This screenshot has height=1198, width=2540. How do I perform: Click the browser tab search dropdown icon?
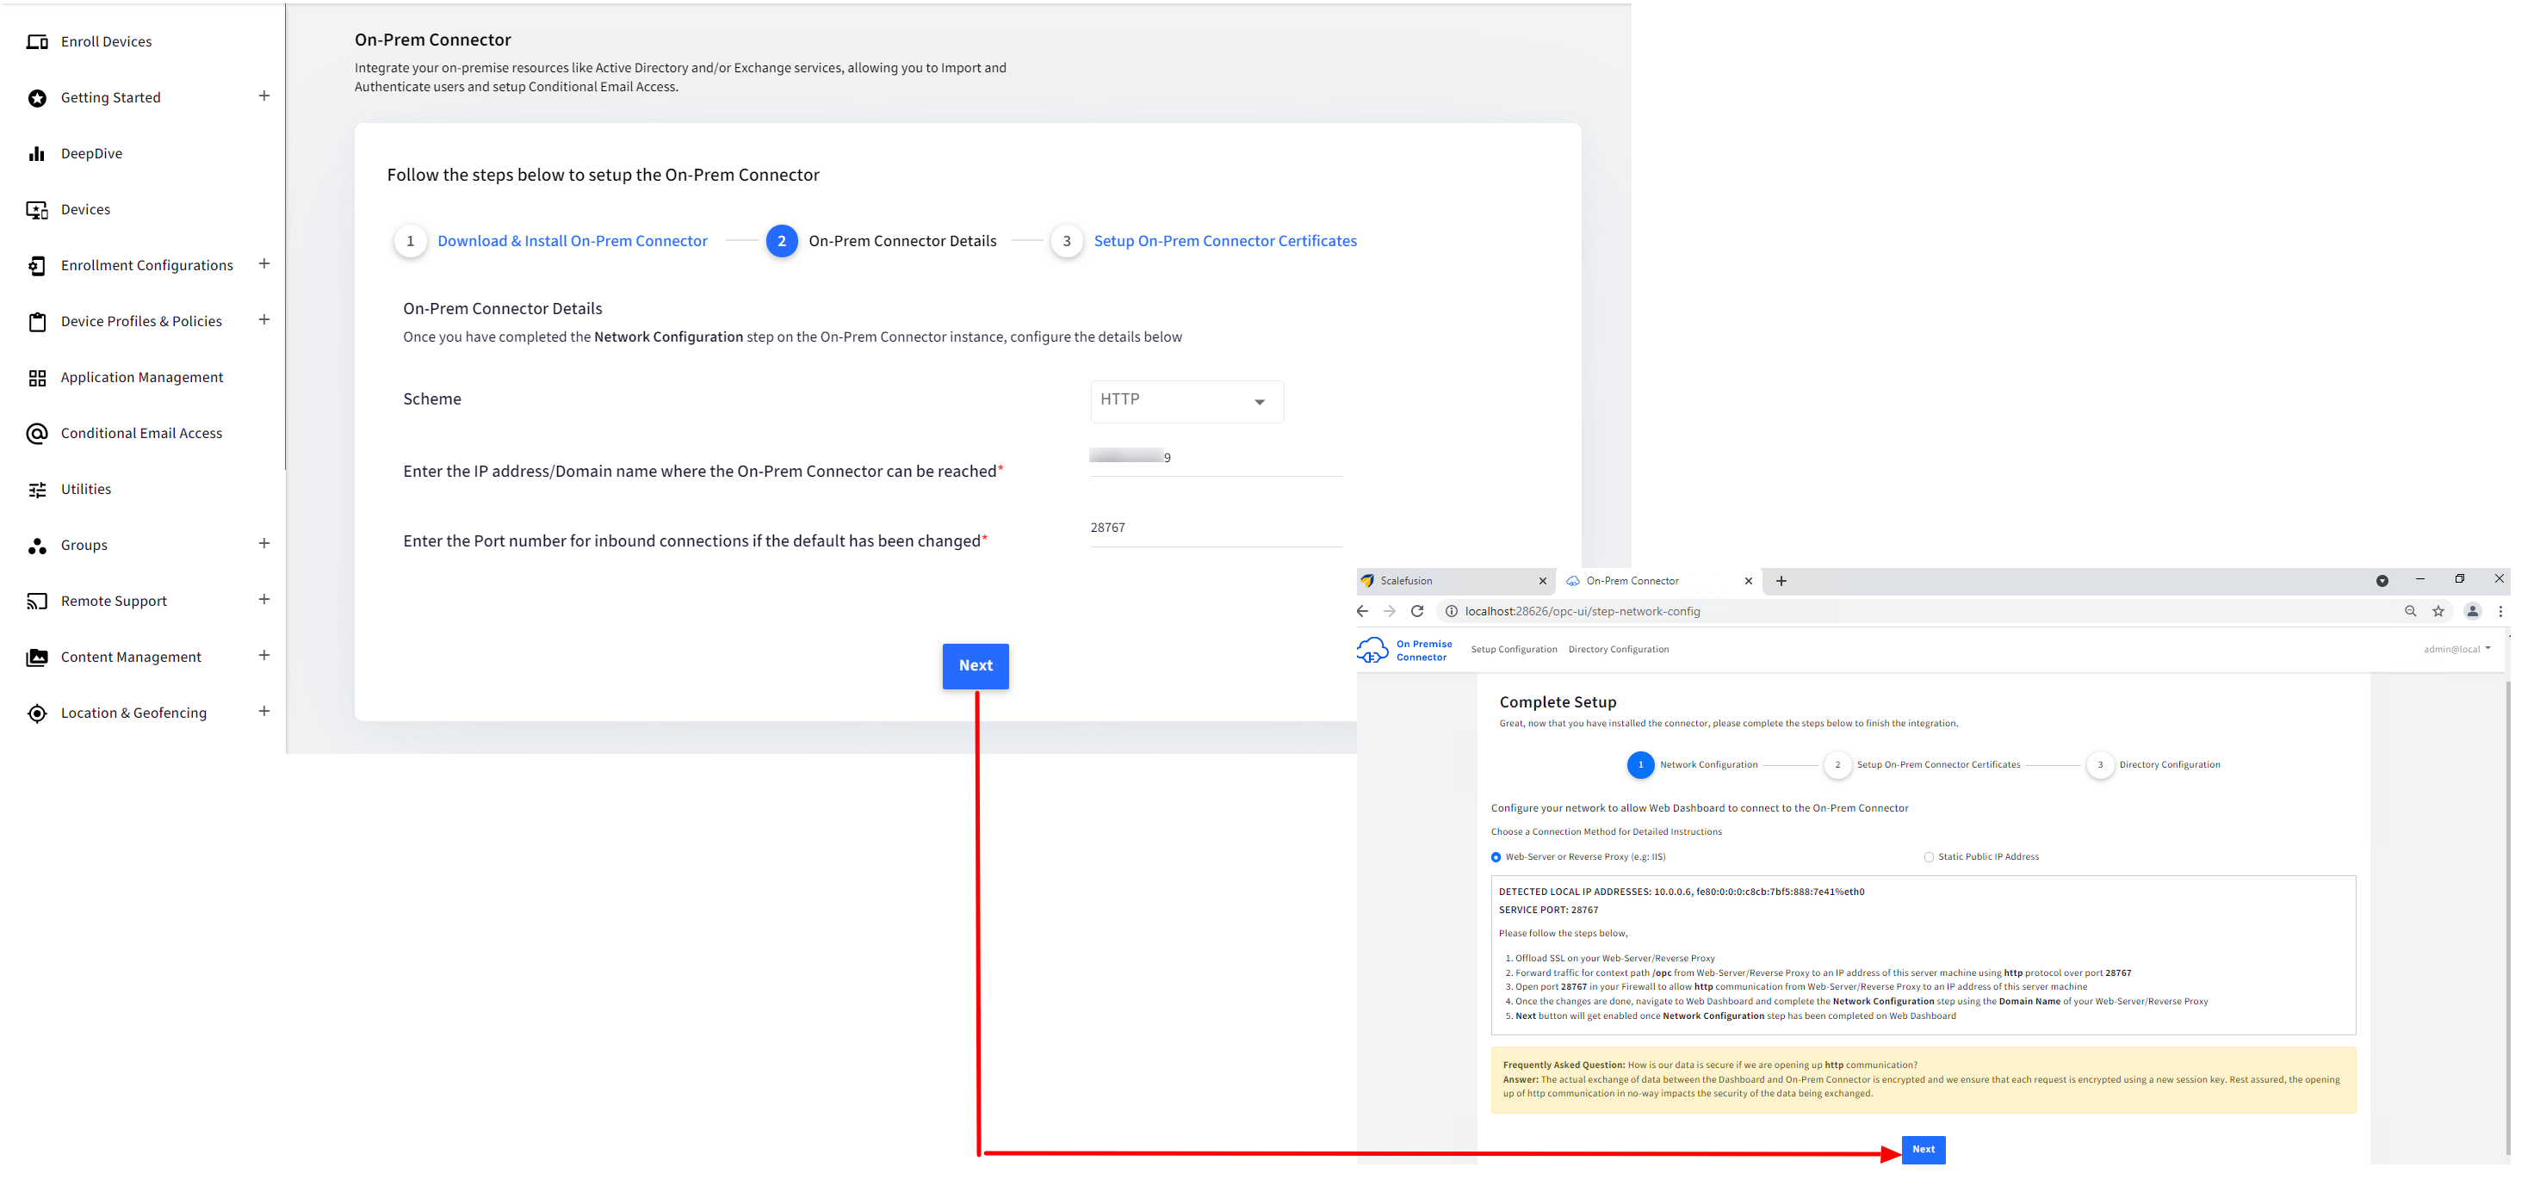pyautogui.click(x=2382, y=581)
